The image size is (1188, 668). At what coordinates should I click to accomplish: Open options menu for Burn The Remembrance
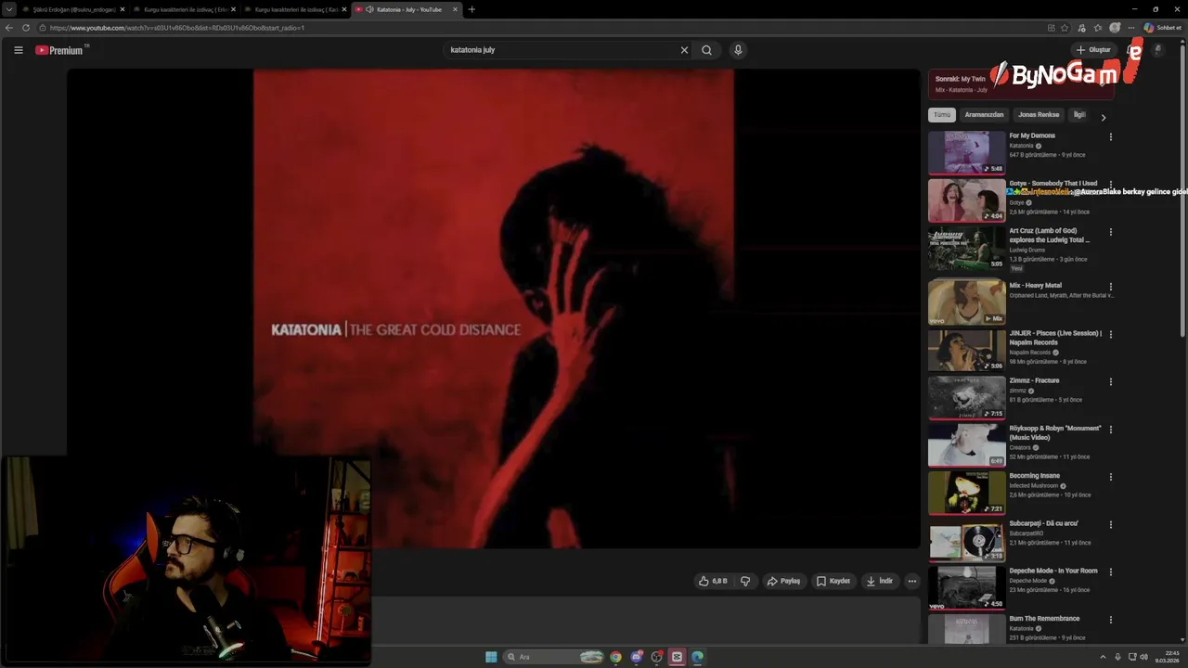(1110, 620)
